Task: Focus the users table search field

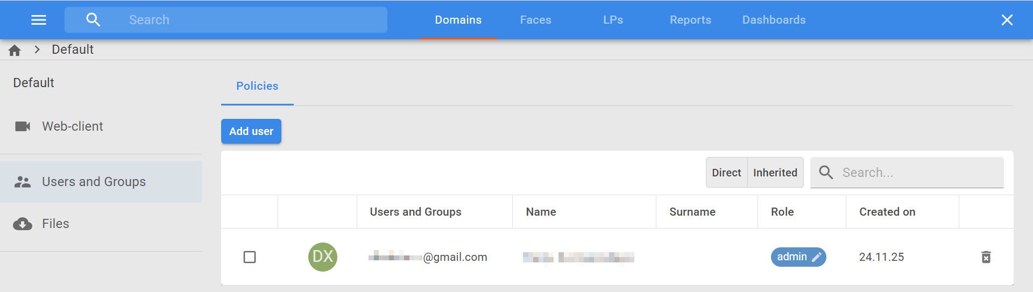Action: [x=920, y=173]
